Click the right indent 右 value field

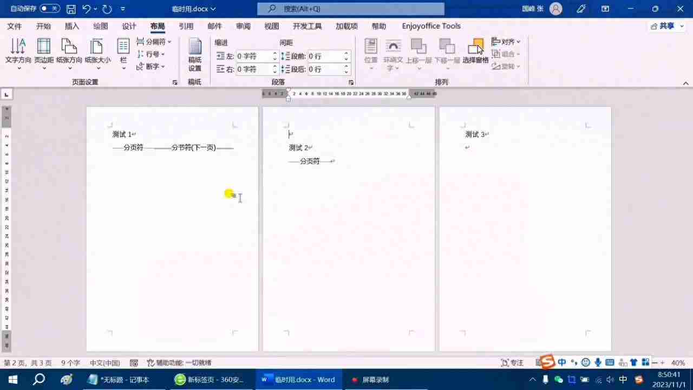click(253, 69)
